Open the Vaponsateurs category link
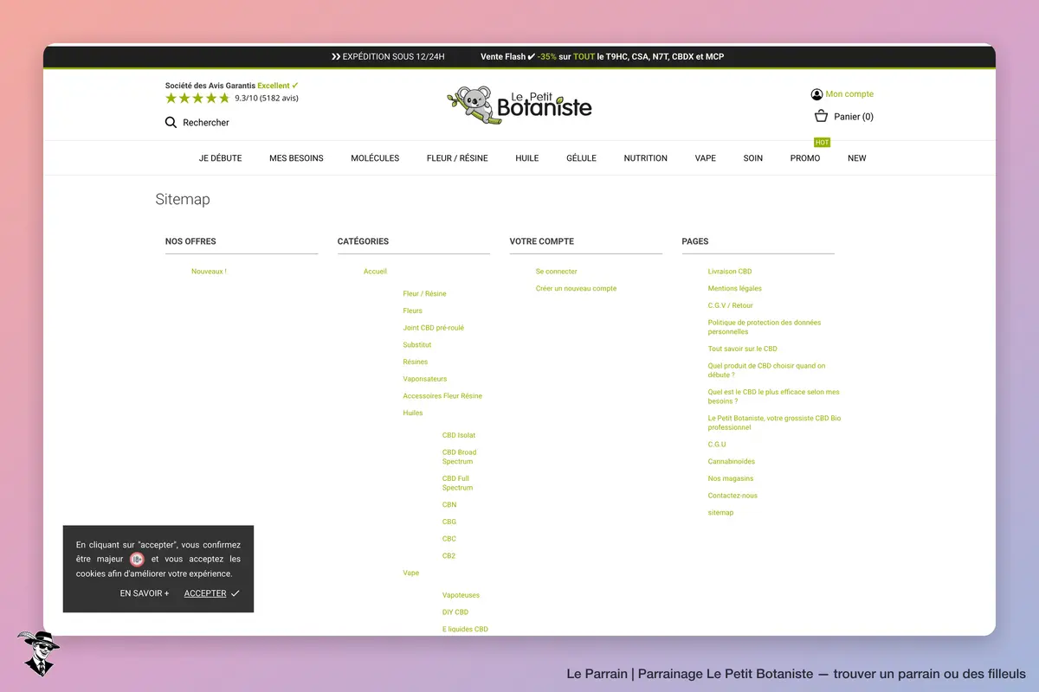The image size is (1039, 692). (425, 379)
